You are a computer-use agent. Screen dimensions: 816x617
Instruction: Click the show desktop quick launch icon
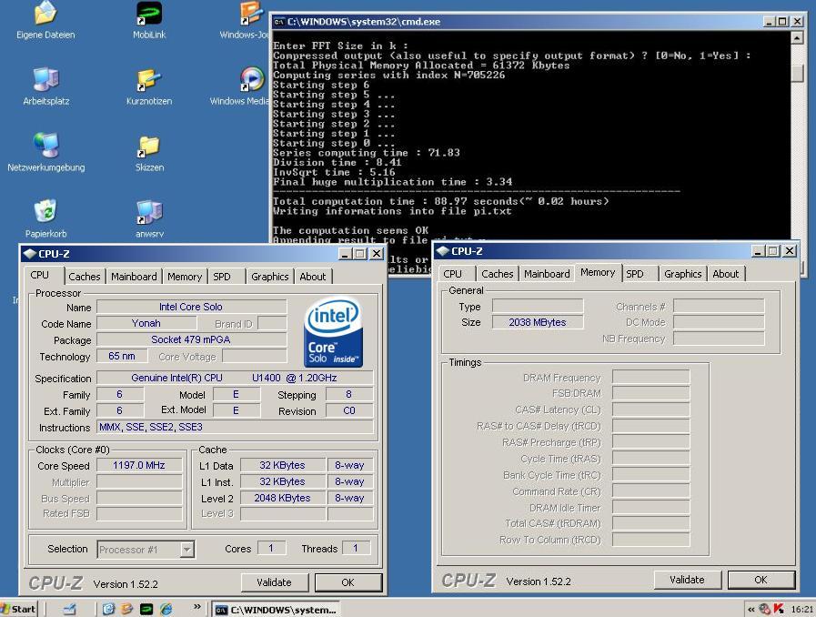tap(70, 609)
